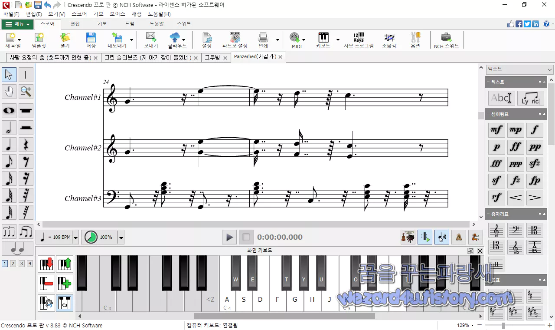
Task: Open the instrument selection icon
Action: click(x=408, y=237)
